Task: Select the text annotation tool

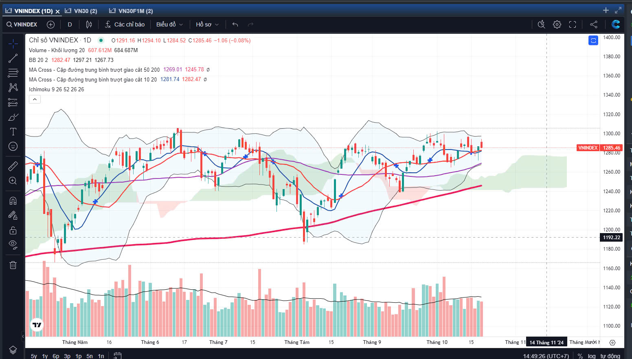Action: (13, 132)
